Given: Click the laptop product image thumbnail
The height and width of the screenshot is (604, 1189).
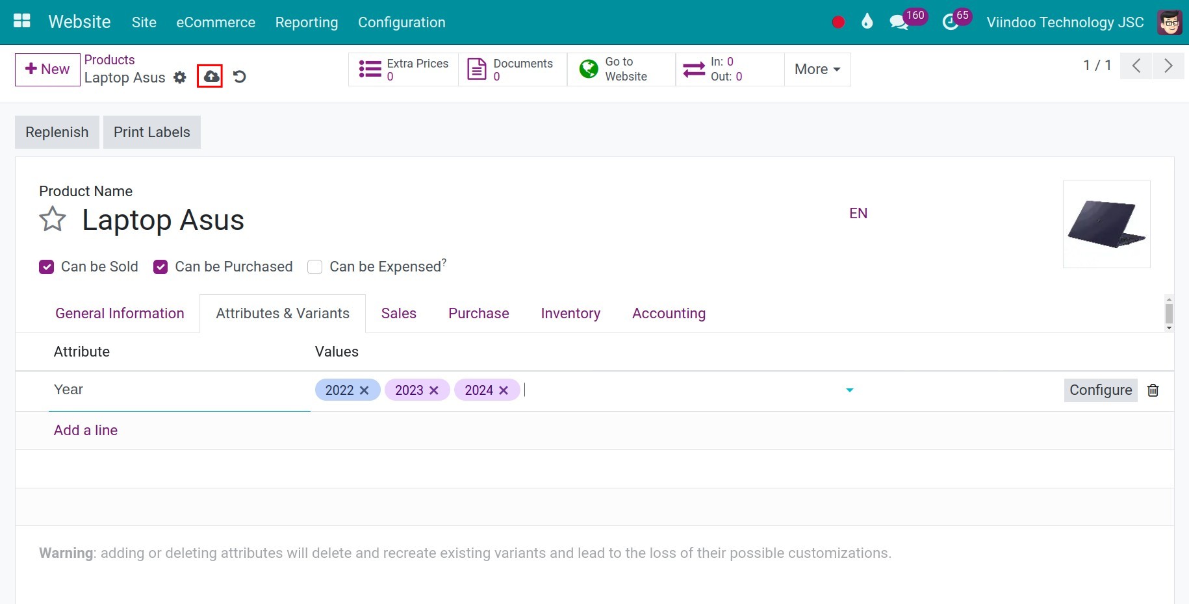Looking at the screenshot, I should 1106,224.
